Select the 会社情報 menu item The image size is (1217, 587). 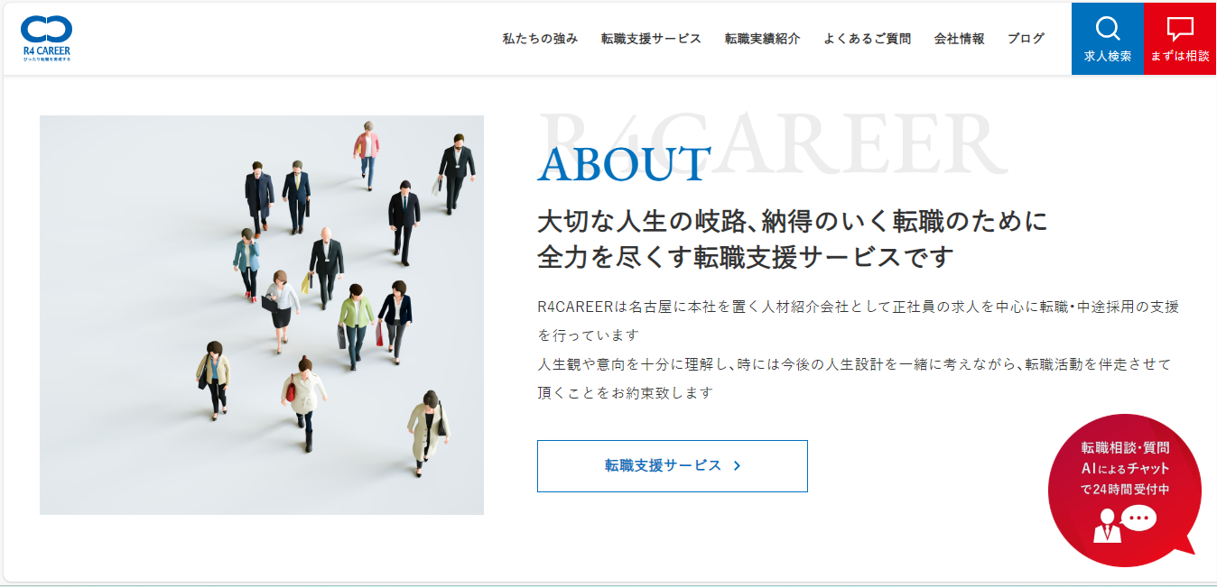(959, 39)
